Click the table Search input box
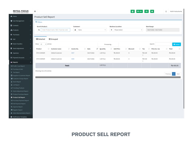193x149 pixels. 163,44
